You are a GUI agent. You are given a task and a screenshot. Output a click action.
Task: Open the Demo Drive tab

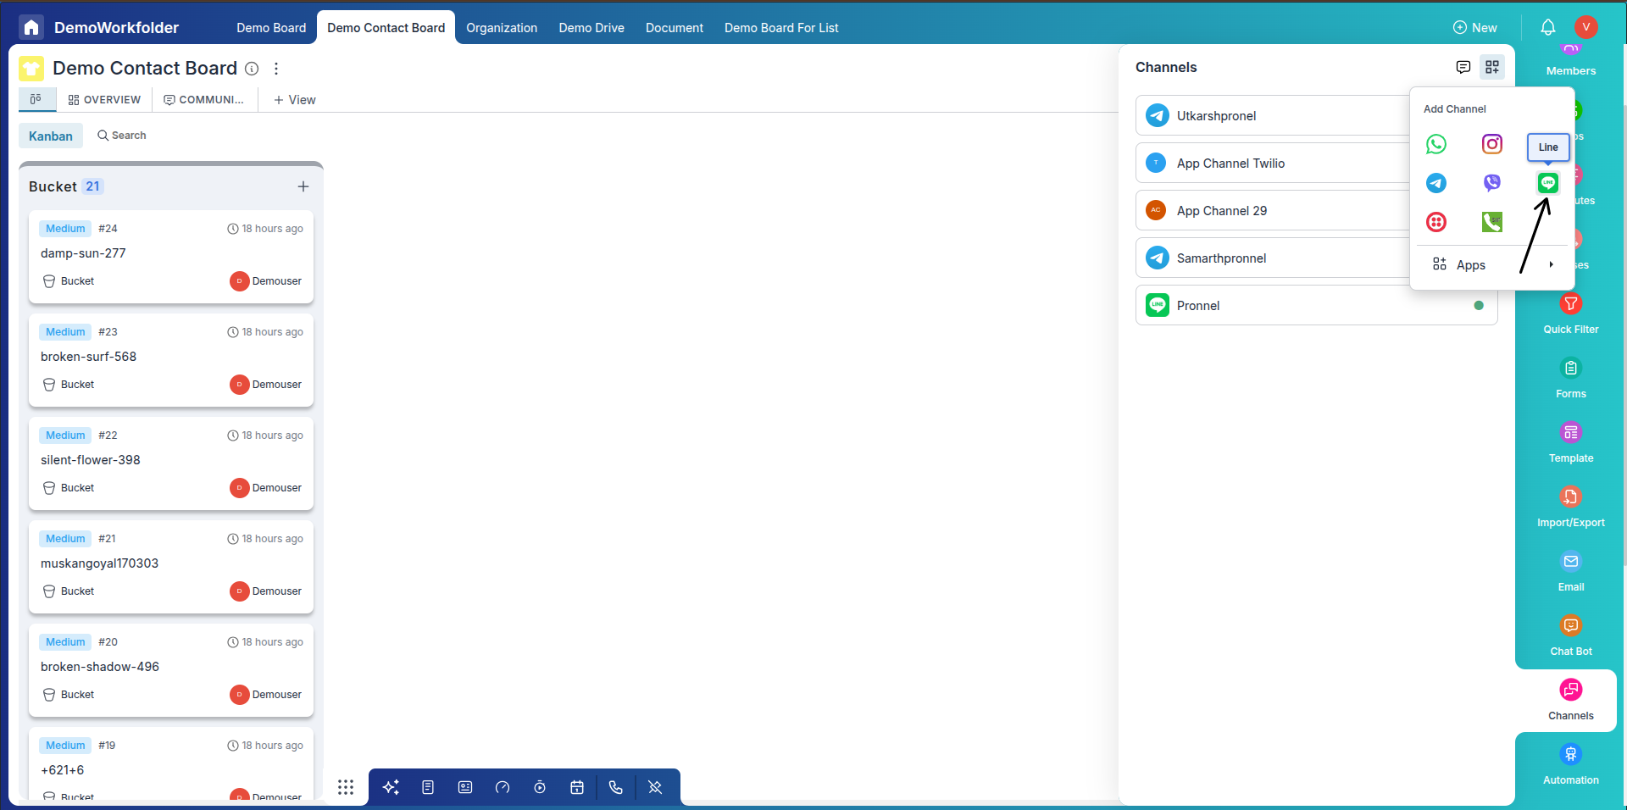591,28
